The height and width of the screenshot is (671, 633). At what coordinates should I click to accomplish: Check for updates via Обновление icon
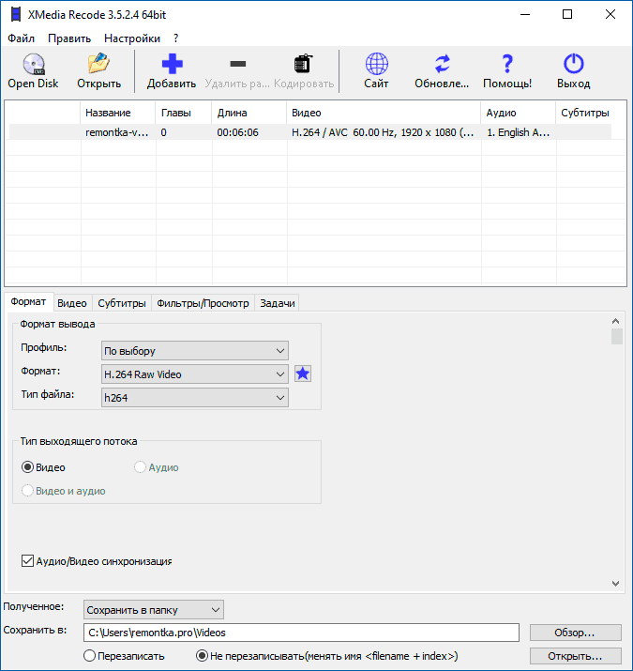(442, 71)
